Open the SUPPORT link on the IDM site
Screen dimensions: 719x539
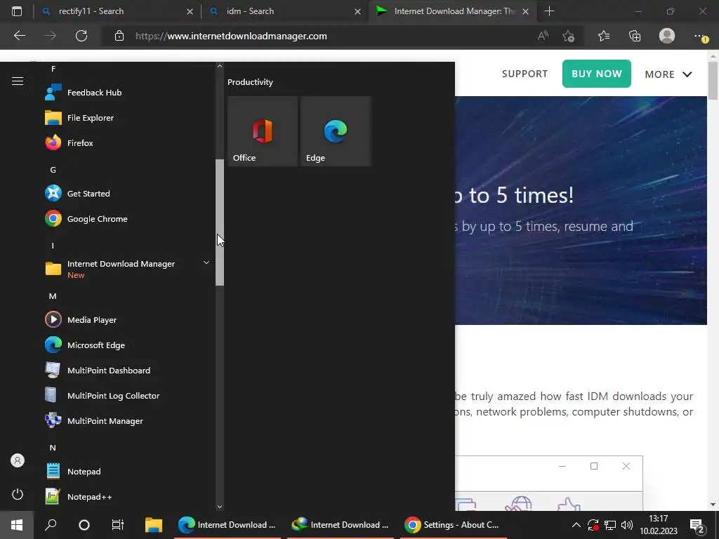[525, 74]
